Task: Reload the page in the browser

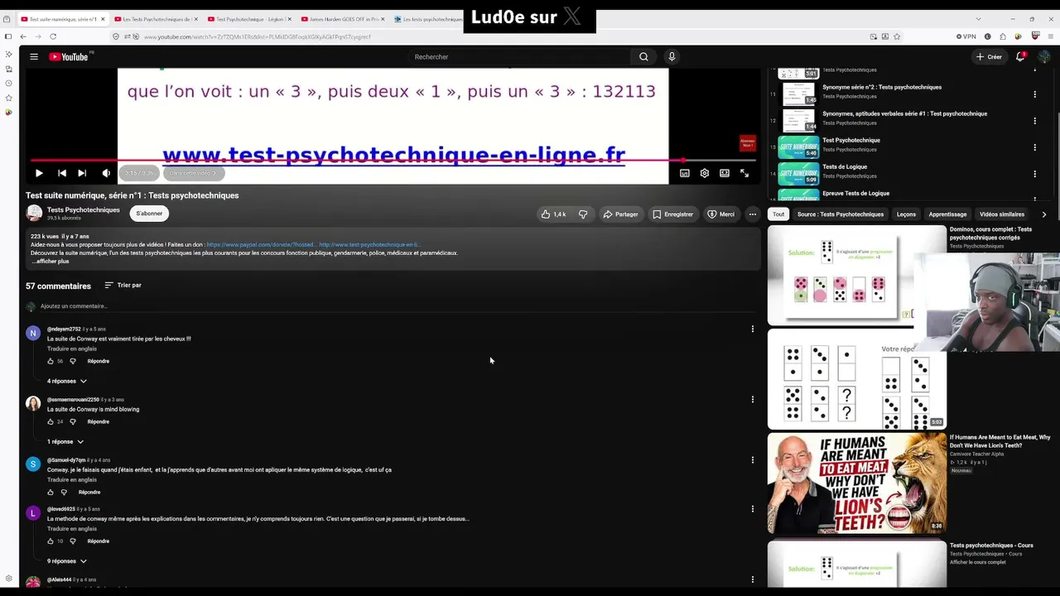Action: (53, 36)
